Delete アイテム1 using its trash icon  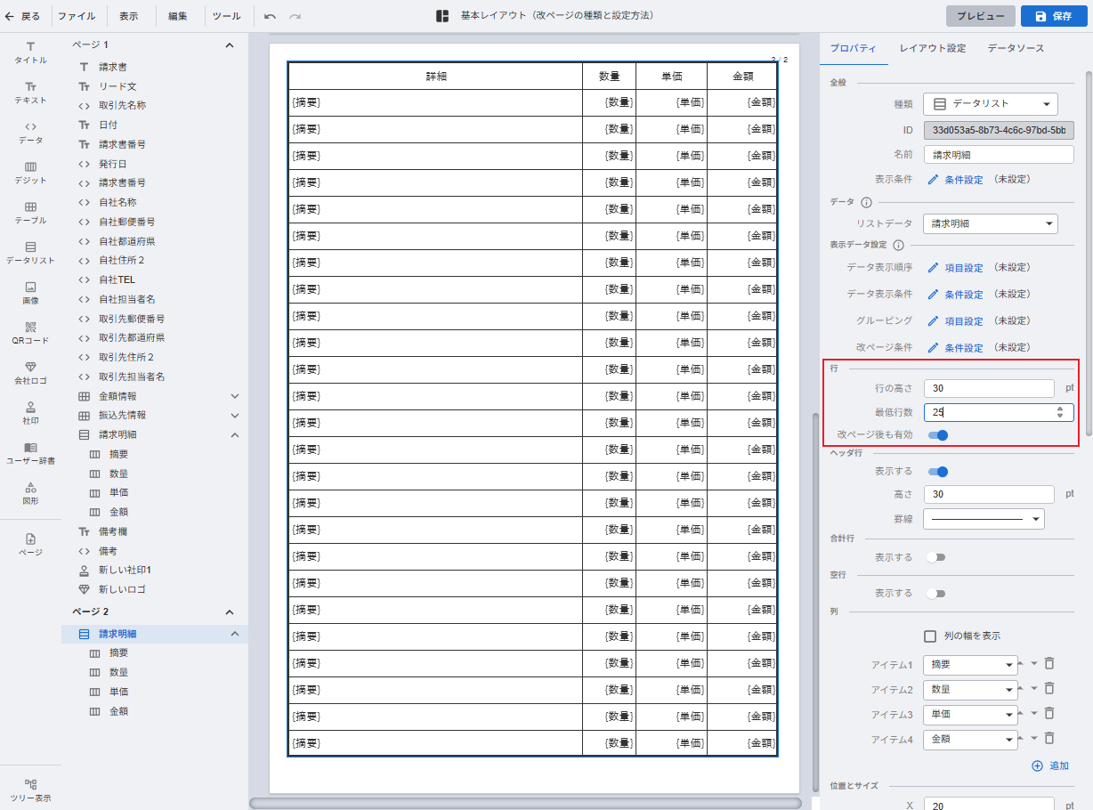[1049, 663]
